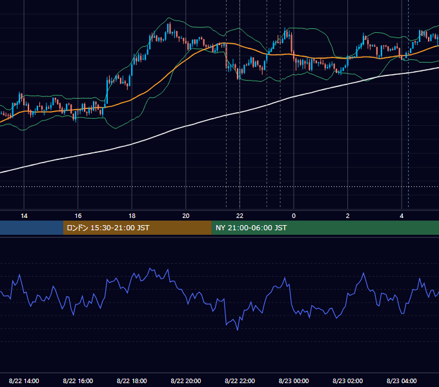The image size is (439, 387).
Task: Click the 8/22 18:00 date label
Action: (x=132, y=381)
